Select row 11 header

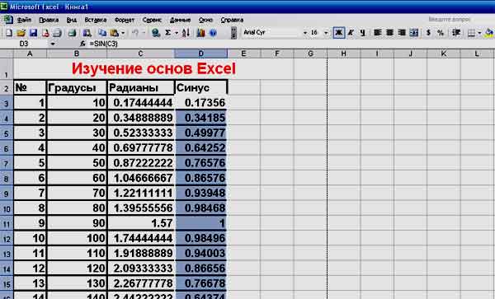point(7,223)
